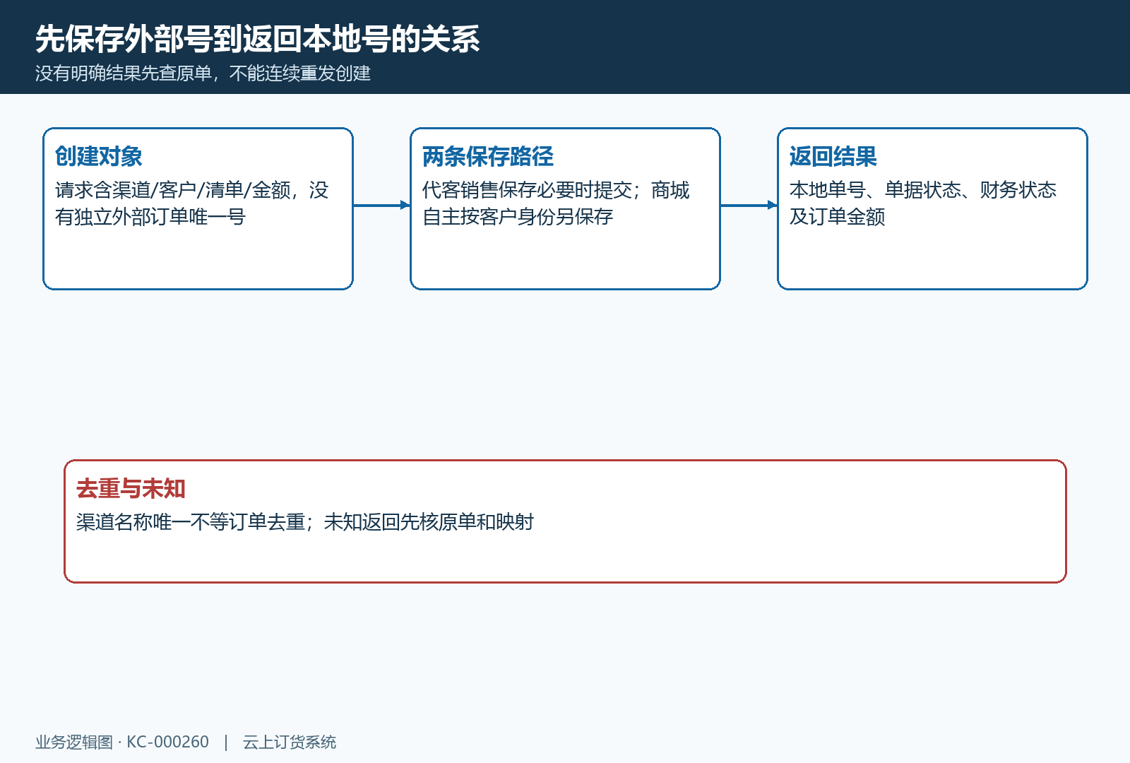
Task: Select text 代客销售保存必要时提交；商城
Action: [556, 190]
